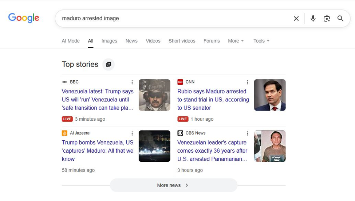Image resolution: width=355 pixels, height=201 pixels.
Task: Click the CNN source logo
Action: point(180,82)
